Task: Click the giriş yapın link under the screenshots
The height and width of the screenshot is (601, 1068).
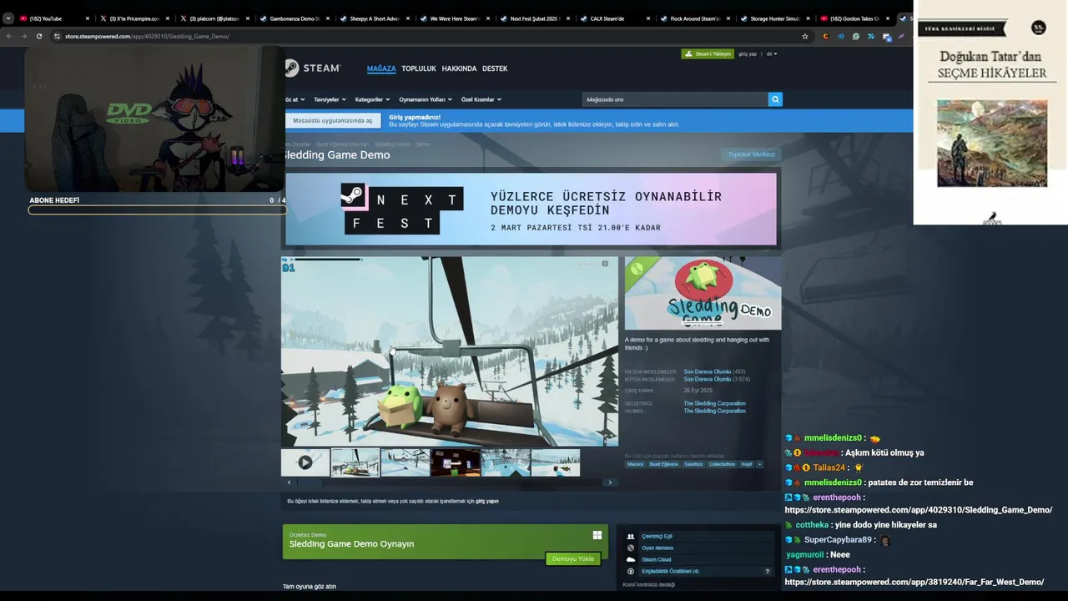Action: [x=487, y=502]
